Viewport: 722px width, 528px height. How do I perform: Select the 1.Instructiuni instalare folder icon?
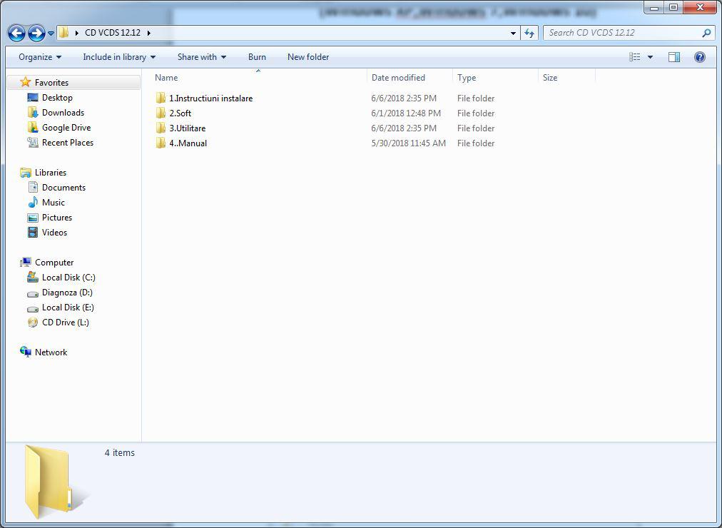point(161,98)
